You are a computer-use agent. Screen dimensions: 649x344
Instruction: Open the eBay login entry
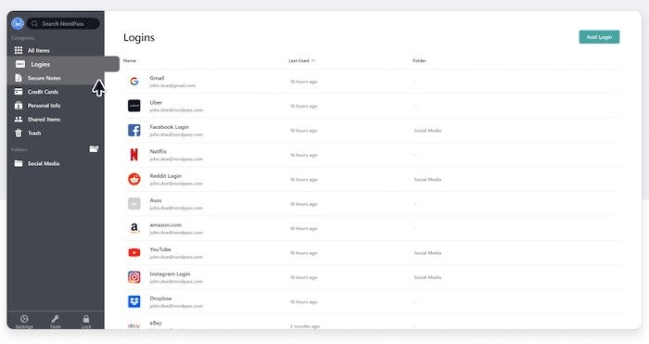tap(373, 323)
